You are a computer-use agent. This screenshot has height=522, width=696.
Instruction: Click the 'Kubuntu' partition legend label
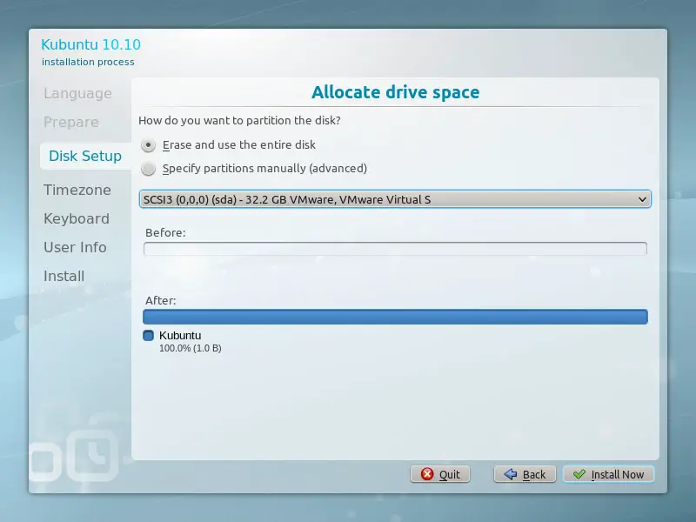click(x=180, y=336)
